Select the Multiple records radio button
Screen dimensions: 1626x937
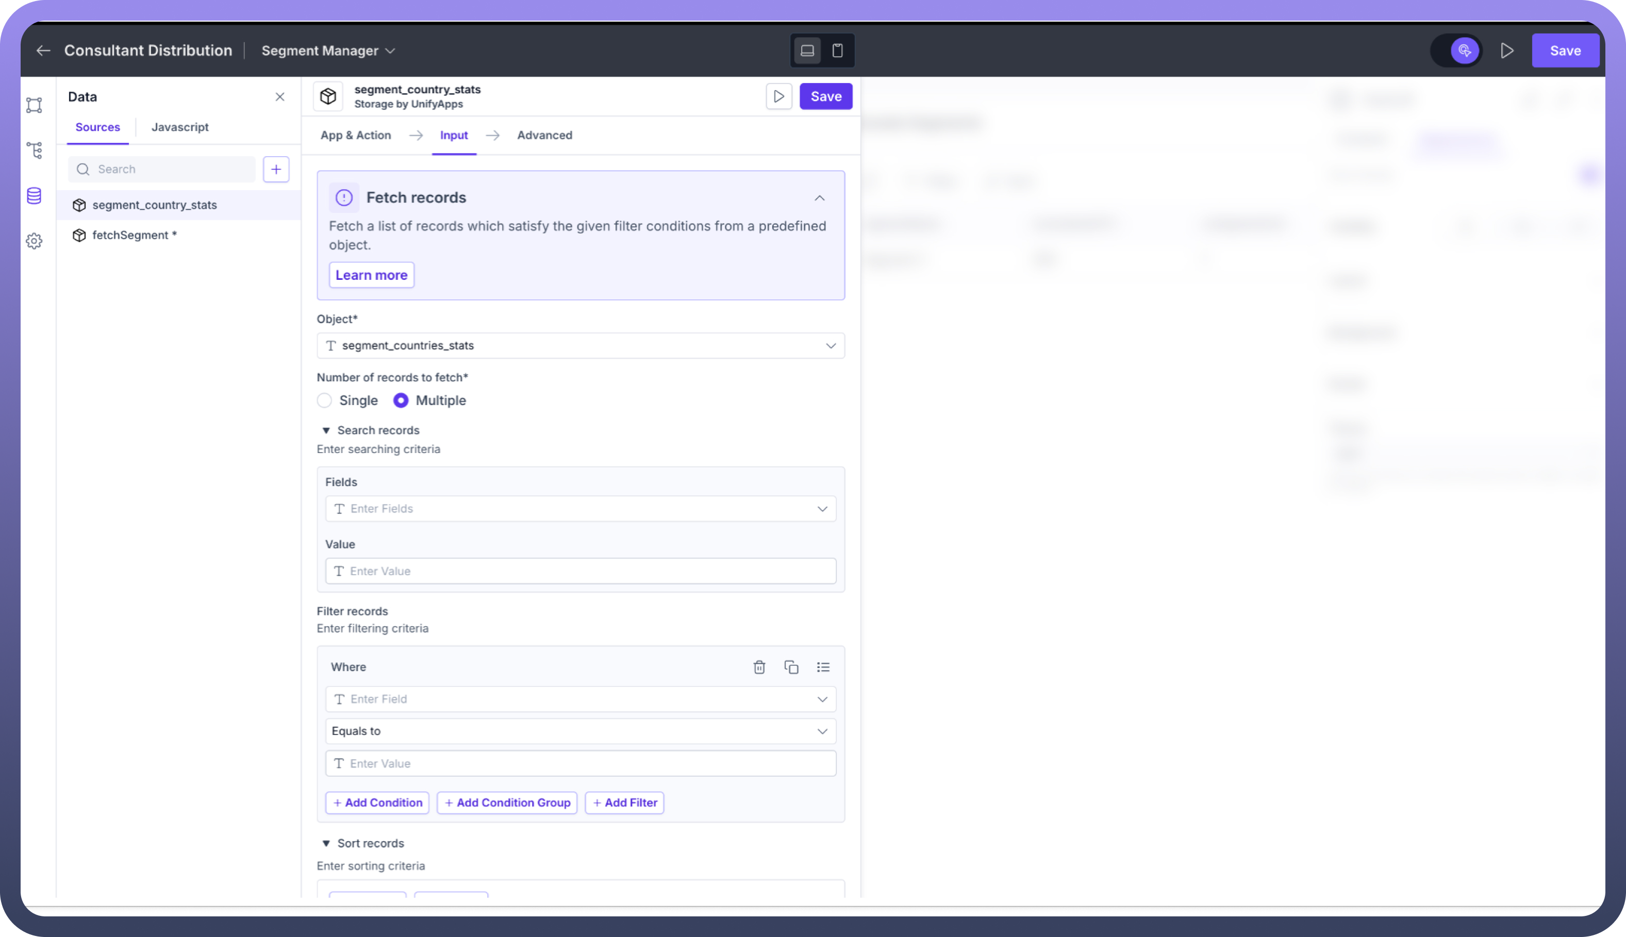click(x=401, y=400)
